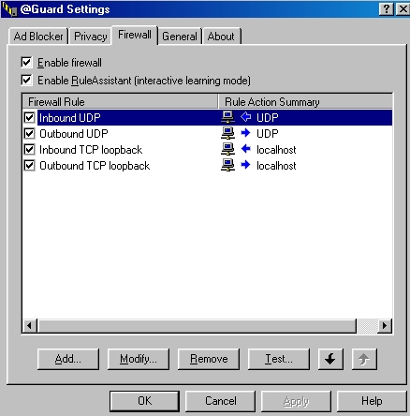
Task: Toggle the Enable firewall checkbox
Action: click(27, 62)
